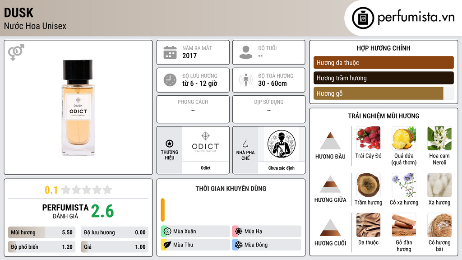Click the person icon beside Độ tuổi
The image size is (462, 260).
pos(246,52)
